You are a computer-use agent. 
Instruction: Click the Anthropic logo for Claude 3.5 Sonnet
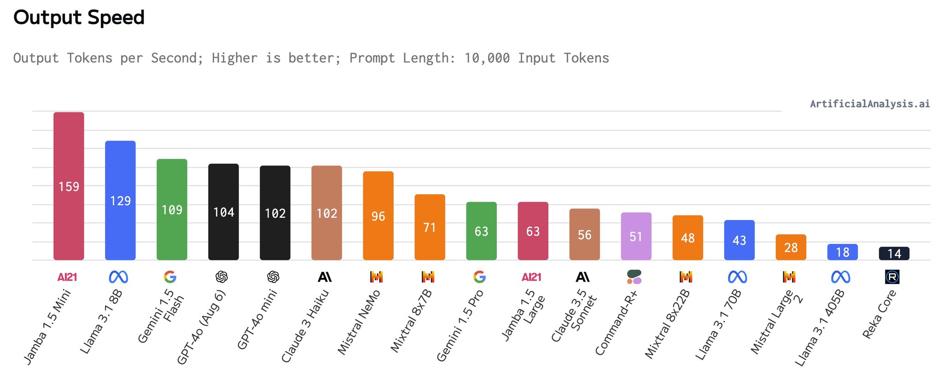(582, 277)
